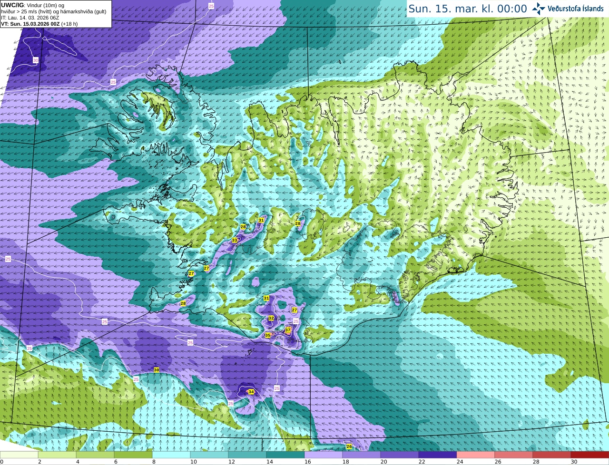Click the date heading Sun. 15. mar. kl. 00:00
609x465 pixels.
tap(468, 9)
